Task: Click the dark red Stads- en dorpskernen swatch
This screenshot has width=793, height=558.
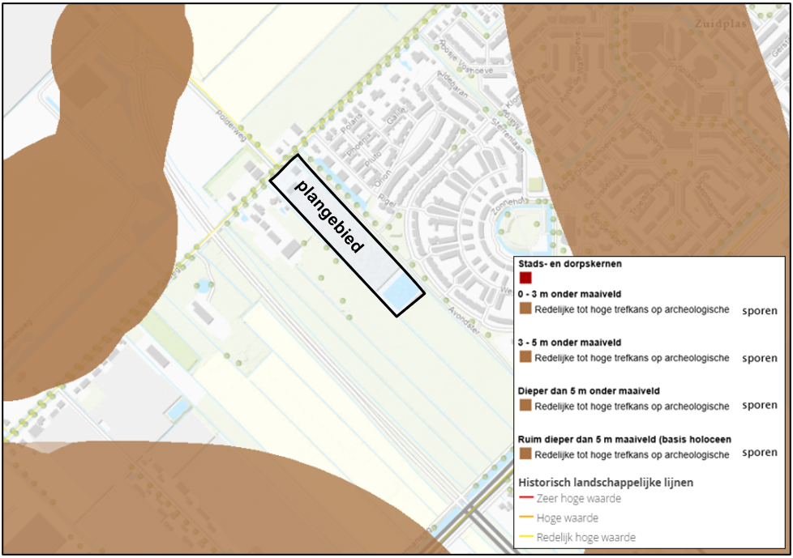Action: coord(525,278)
